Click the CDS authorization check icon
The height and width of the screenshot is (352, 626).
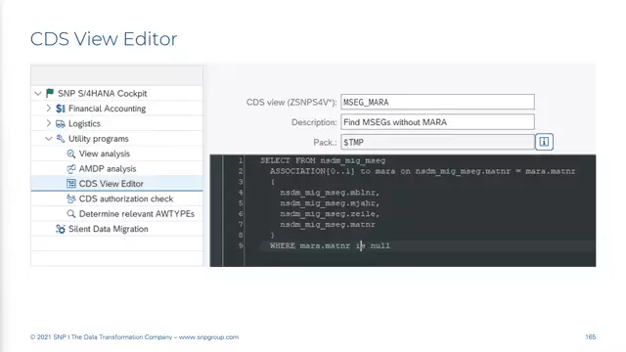coord(71,198)
